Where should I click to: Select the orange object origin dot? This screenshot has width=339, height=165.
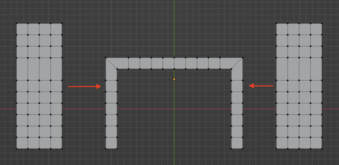click(x=174, y=79)
